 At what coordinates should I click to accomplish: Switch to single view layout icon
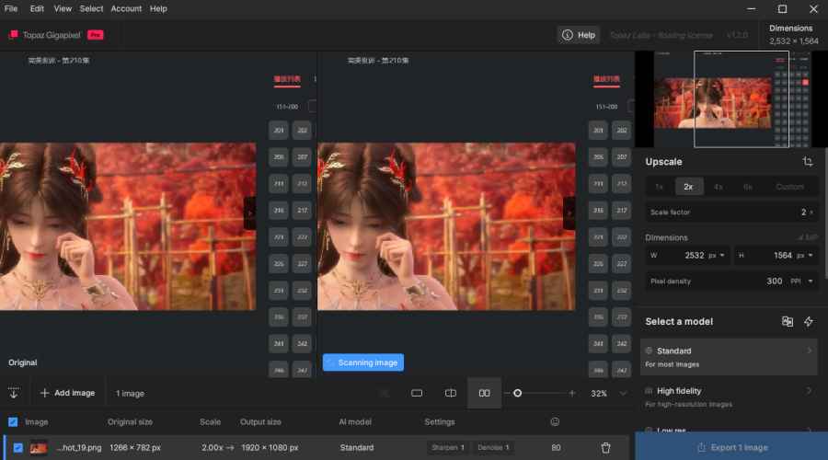coord(417,393)
